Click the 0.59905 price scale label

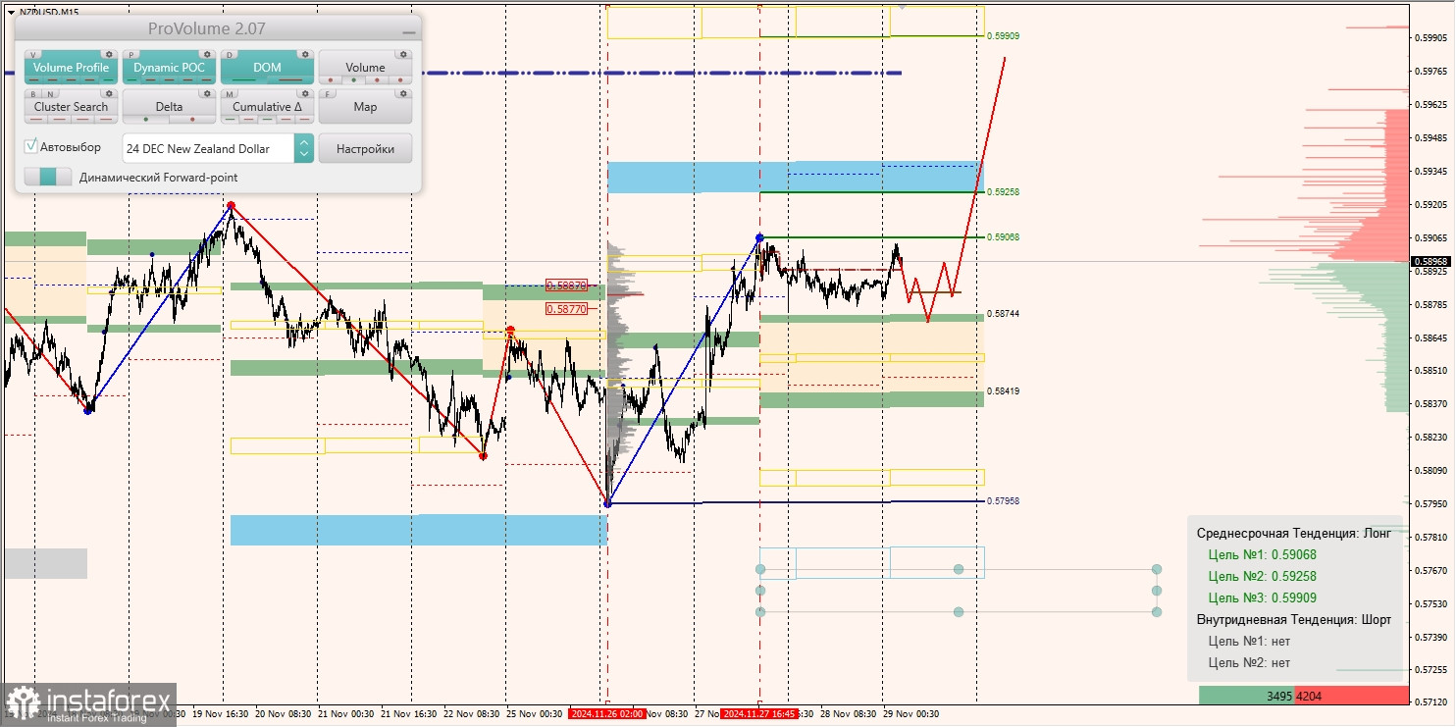(x=1433, y=38)
